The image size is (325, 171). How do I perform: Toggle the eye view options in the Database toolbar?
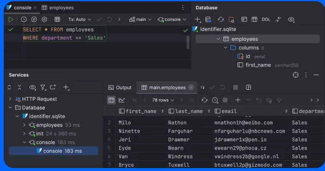click(291, 19)
